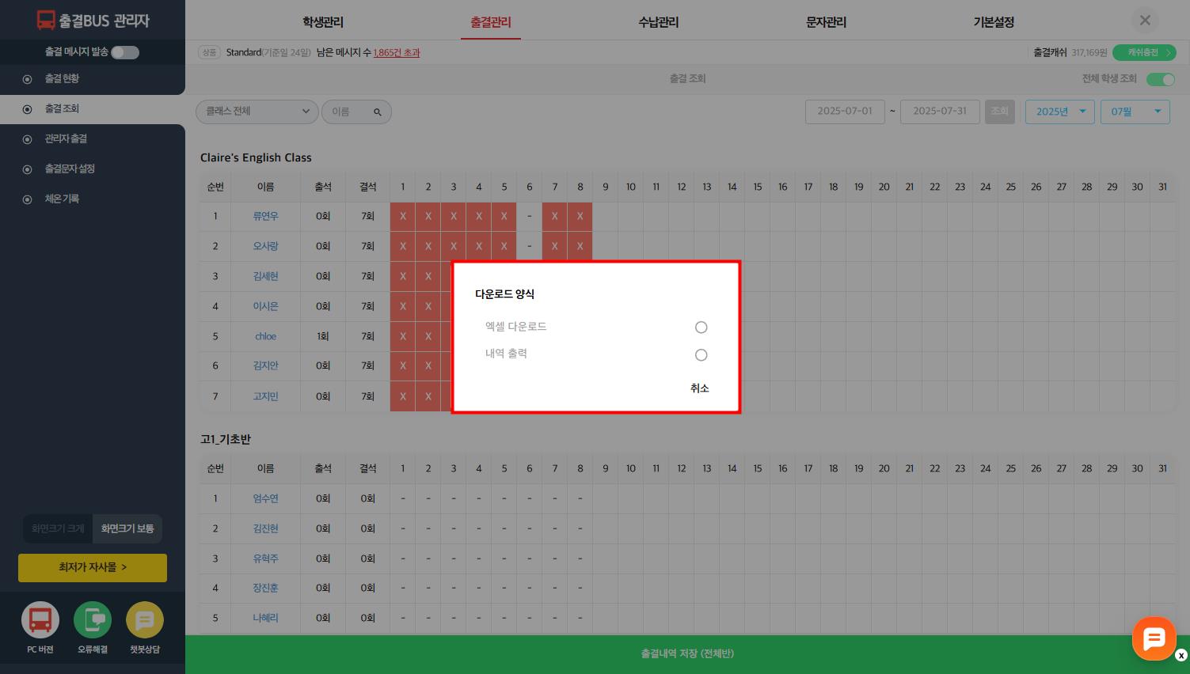1190x674 pixels.
Task: Select the 엑셀 다운로드 radio option
Action: click(701, 328)
